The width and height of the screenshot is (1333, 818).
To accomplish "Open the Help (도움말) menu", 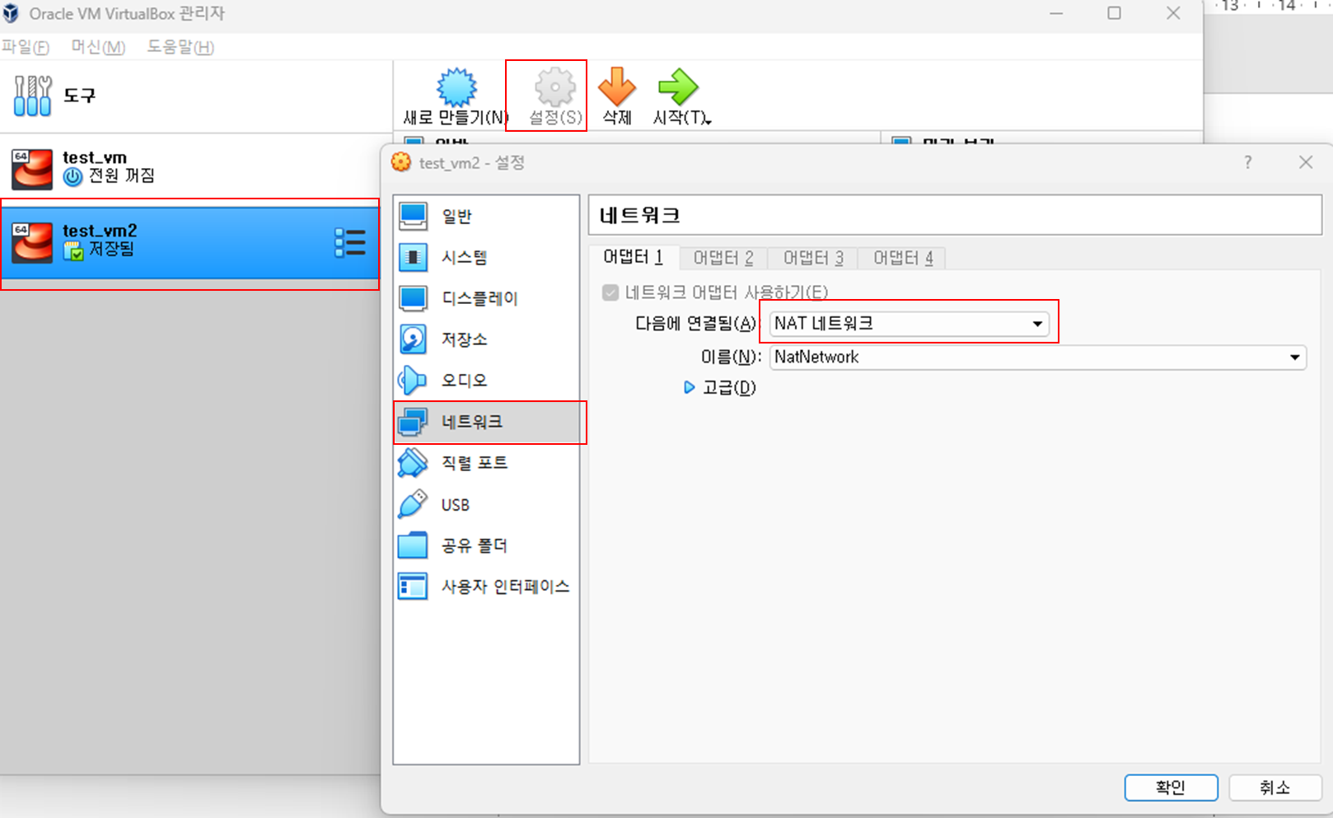I will (x=180, y=47).
